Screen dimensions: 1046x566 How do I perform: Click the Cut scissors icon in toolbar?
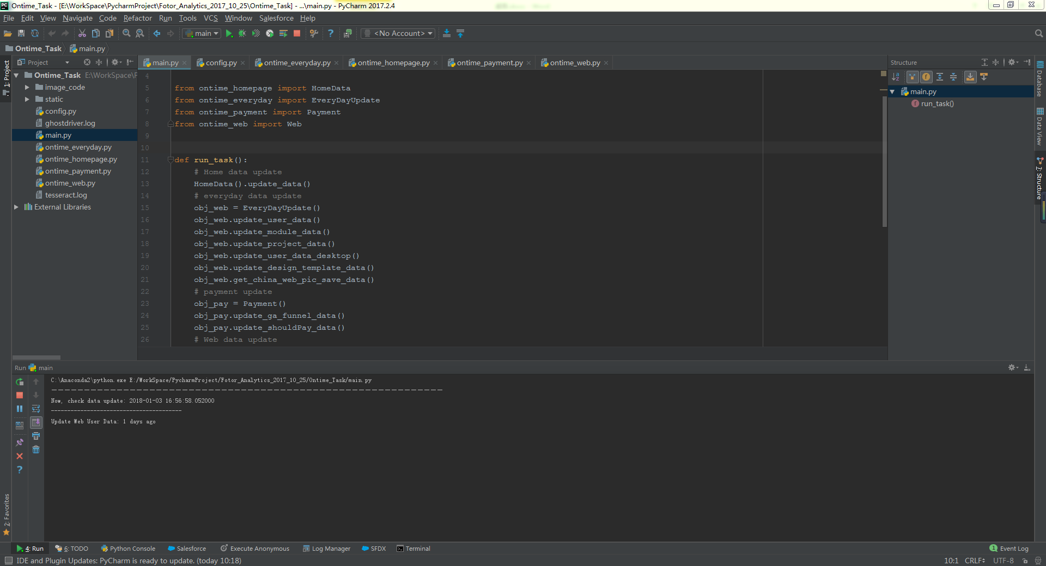pos(82,34)
